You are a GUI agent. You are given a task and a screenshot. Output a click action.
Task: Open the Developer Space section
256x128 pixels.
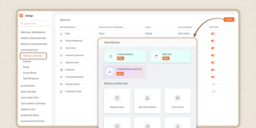coord(30,115)
